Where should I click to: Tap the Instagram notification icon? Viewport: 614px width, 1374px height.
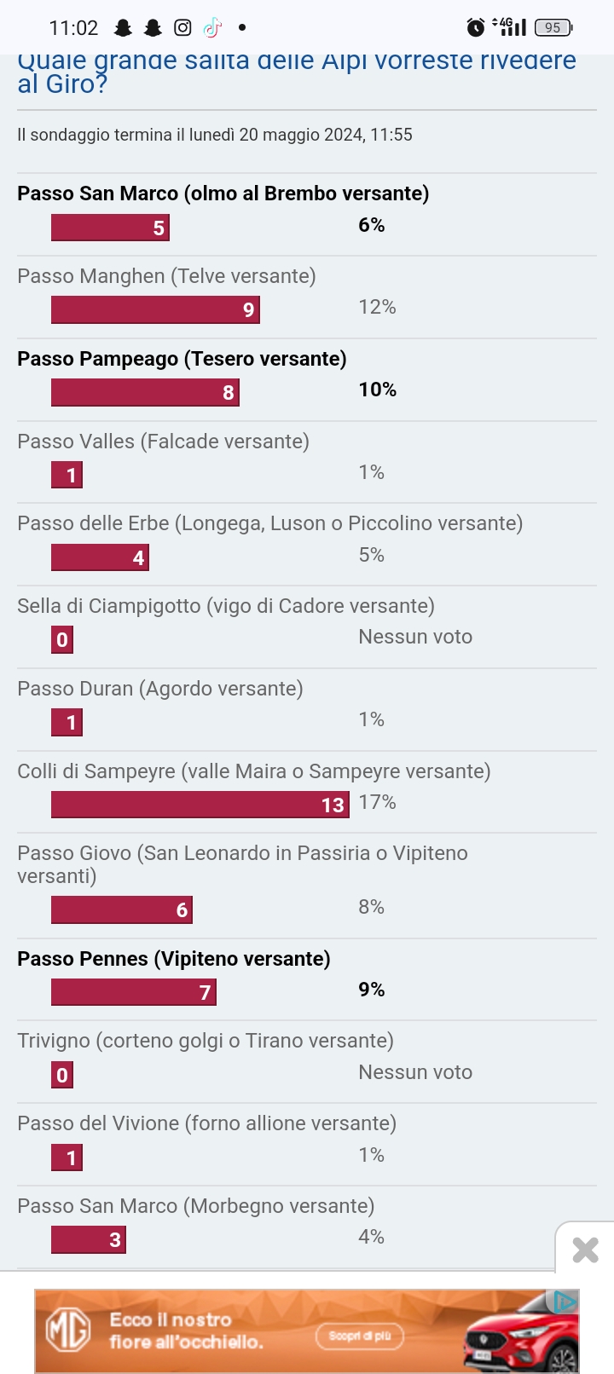[182, 28]
